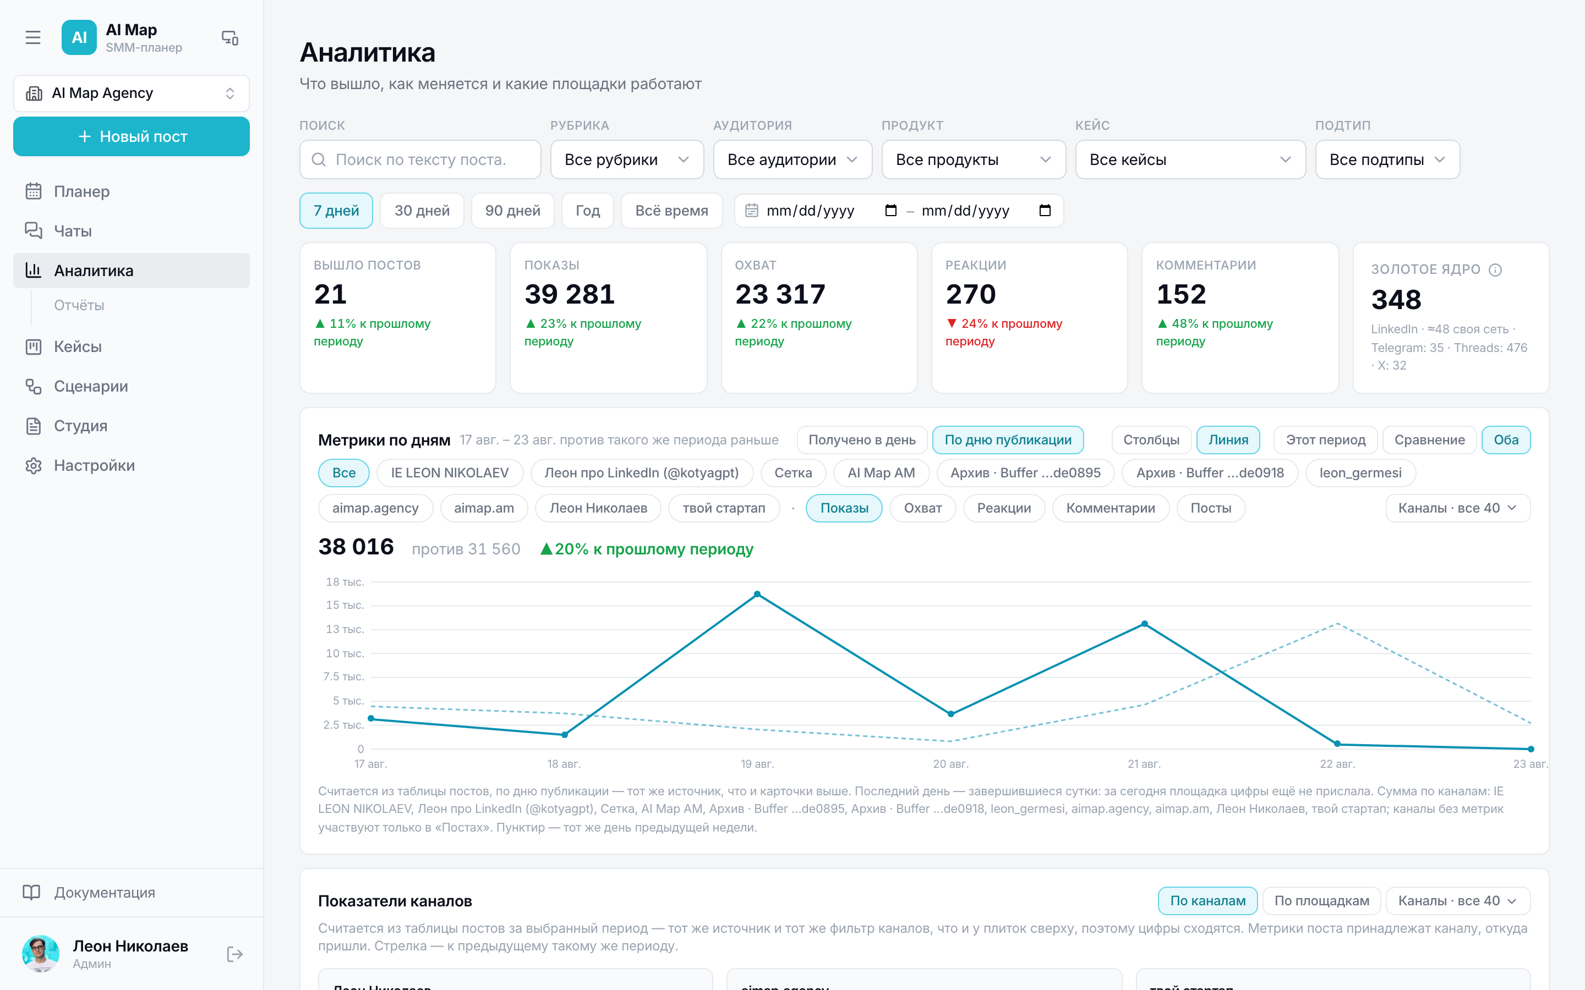Click the AI Map logo badge

(79, 37)
